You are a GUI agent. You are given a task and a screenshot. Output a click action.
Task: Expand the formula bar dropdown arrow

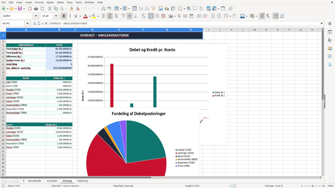pos(322,24)
